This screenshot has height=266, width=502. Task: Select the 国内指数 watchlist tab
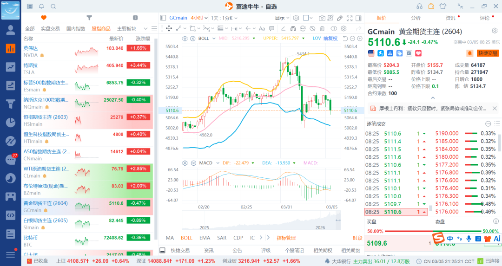pos(76,28)
